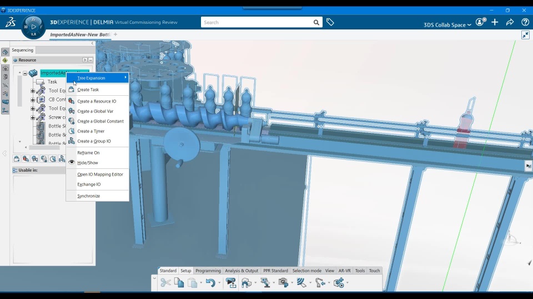Collapse the side panel with top arrow
The width and height of the screenshot is (533, 299).
coord(92,43)
